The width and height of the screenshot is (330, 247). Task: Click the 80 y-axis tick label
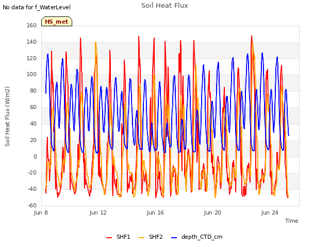(x=33, y=91)
